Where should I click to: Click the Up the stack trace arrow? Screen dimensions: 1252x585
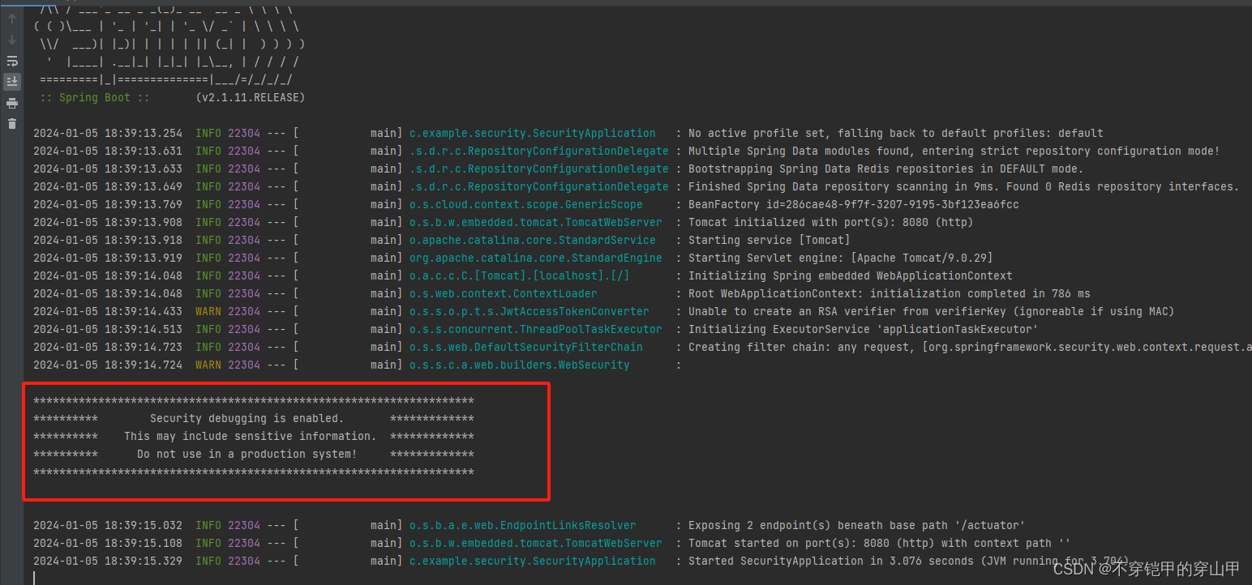click(x=12, y=19)
